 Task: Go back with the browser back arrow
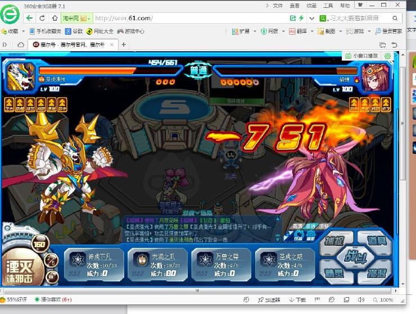tap(29, 18)
